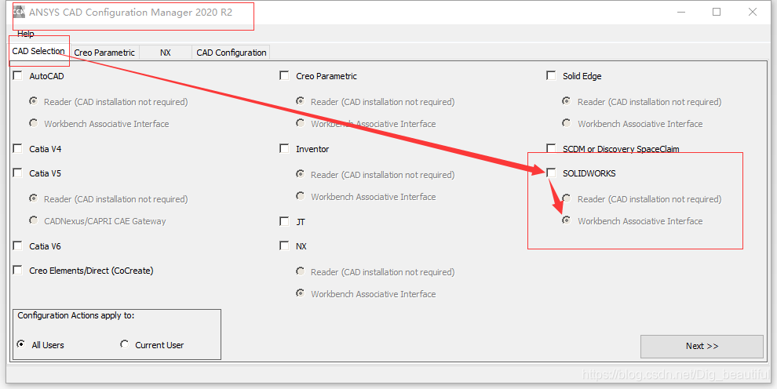Open the NX tab
The image size is (777, 389).
pos(166,52)
